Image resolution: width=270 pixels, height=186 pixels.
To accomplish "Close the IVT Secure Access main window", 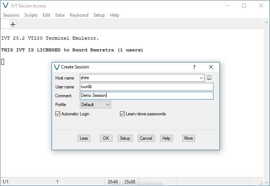I will pos(261,6).
